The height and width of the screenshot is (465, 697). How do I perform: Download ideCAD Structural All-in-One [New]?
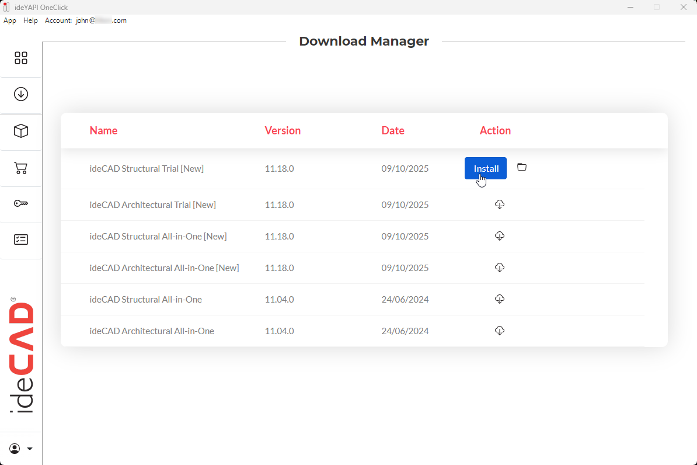point(500,236)
